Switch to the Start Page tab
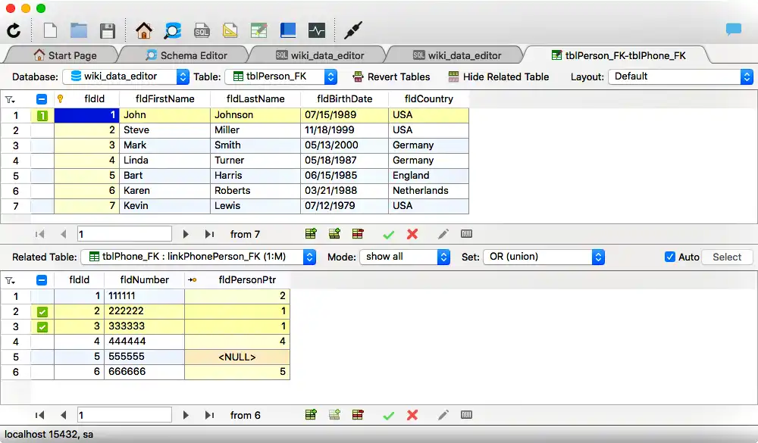Screen dimensions: 758x443 64,55
